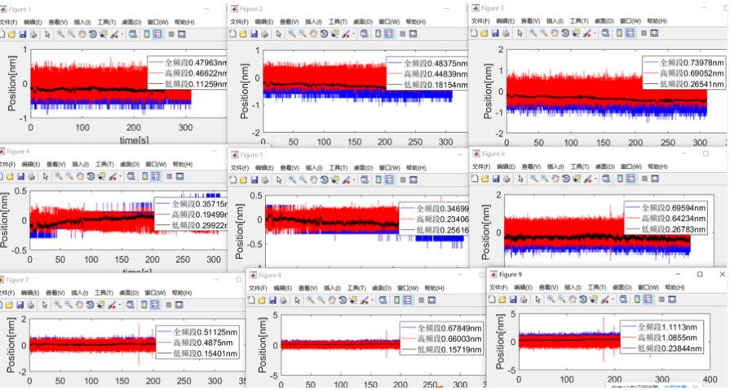This screenshot has width=730, height=390.
Task: Click the Print icon in Figure 3 toolbar
Action: [x=507, y=33]
